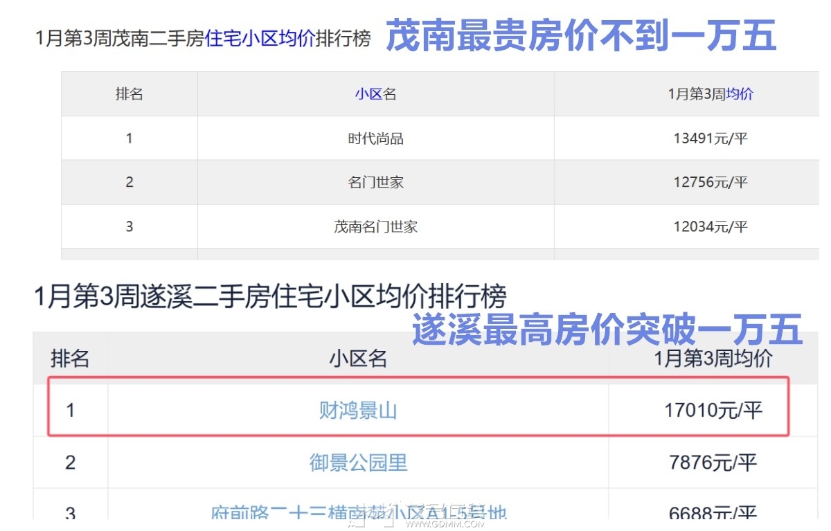Open the 御景公园里 community link
Image resolution: width=831 pixels, height=531 pixels.
pos(358,462)
